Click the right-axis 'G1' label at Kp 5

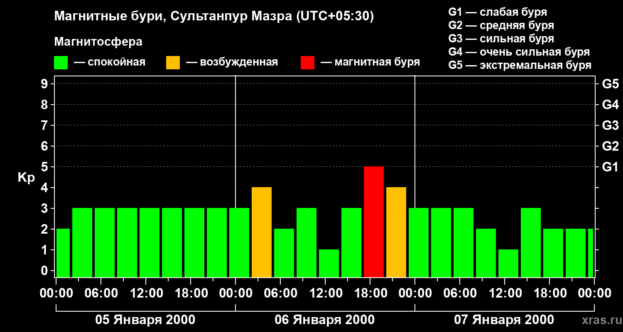(611, 167)
